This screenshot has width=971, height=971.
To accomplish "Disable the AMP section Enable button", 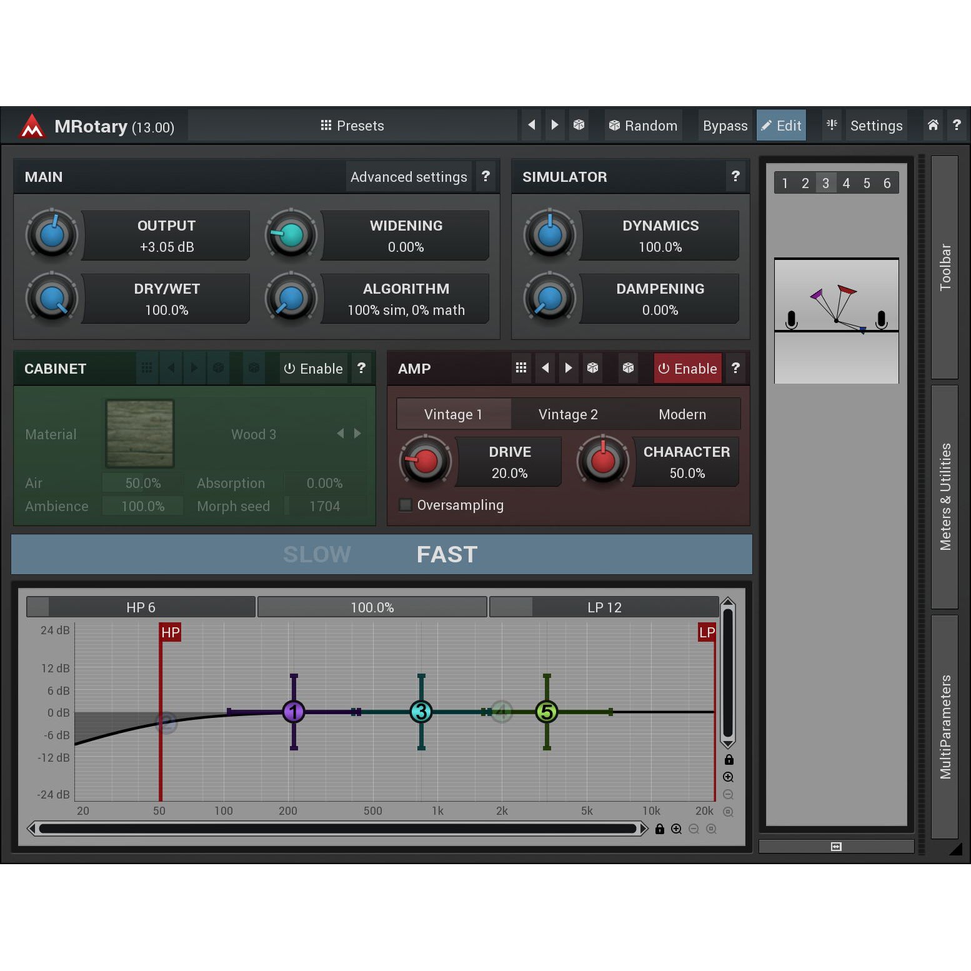I will [x=687, y=369].
